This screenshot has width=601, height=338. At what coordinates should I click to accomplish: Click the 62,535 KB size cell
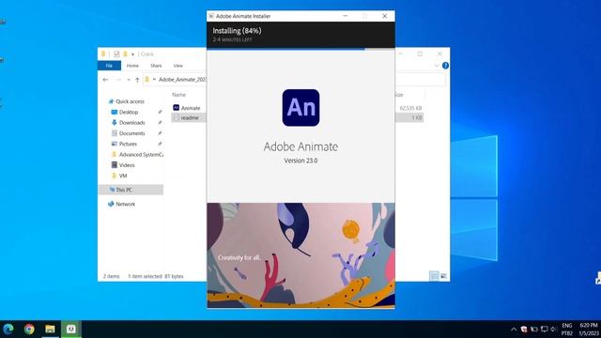point(410,108)
